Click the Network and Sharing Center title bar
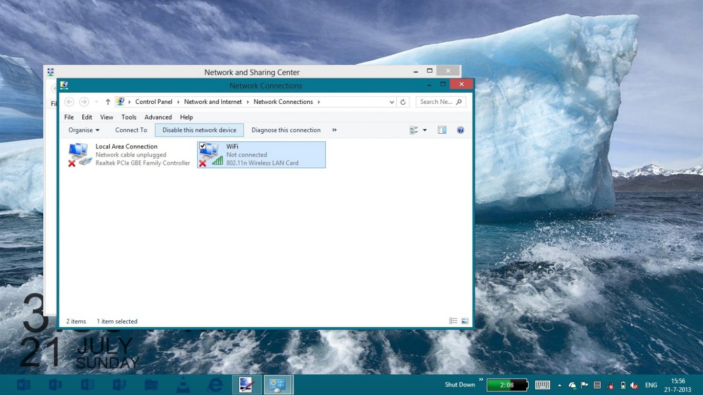 click(x=252, y=72)
